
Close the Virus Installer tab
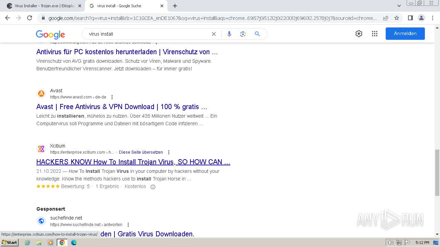(80, 6)
